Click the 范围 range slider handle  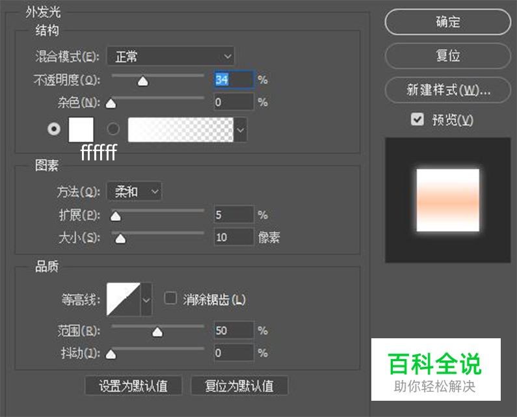tap(157, 332)
